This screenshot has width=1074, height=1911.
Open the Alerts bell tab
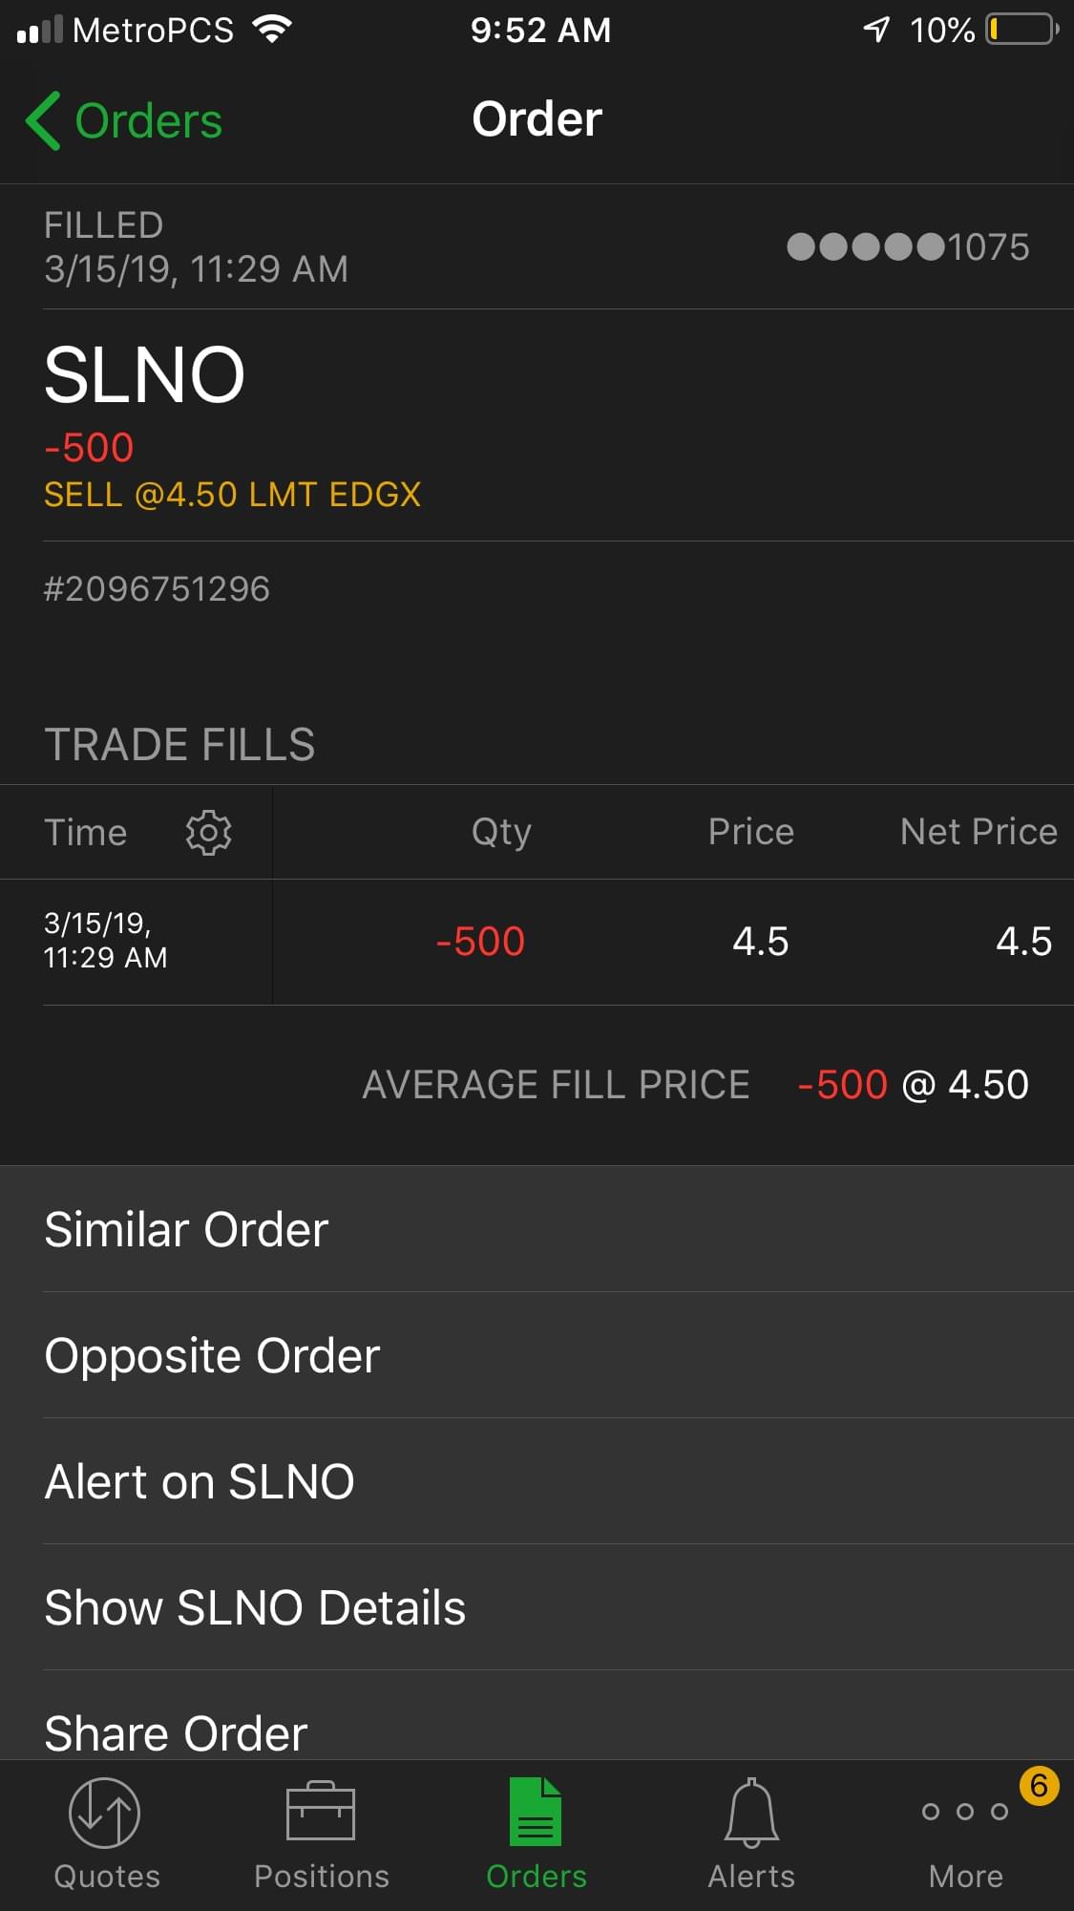(x=751, y=1813)
